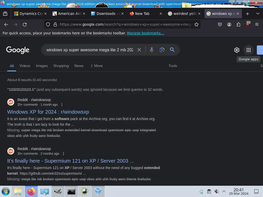263x197 pixels.
Task: Select Videos search filter
Action: point(25,66)
